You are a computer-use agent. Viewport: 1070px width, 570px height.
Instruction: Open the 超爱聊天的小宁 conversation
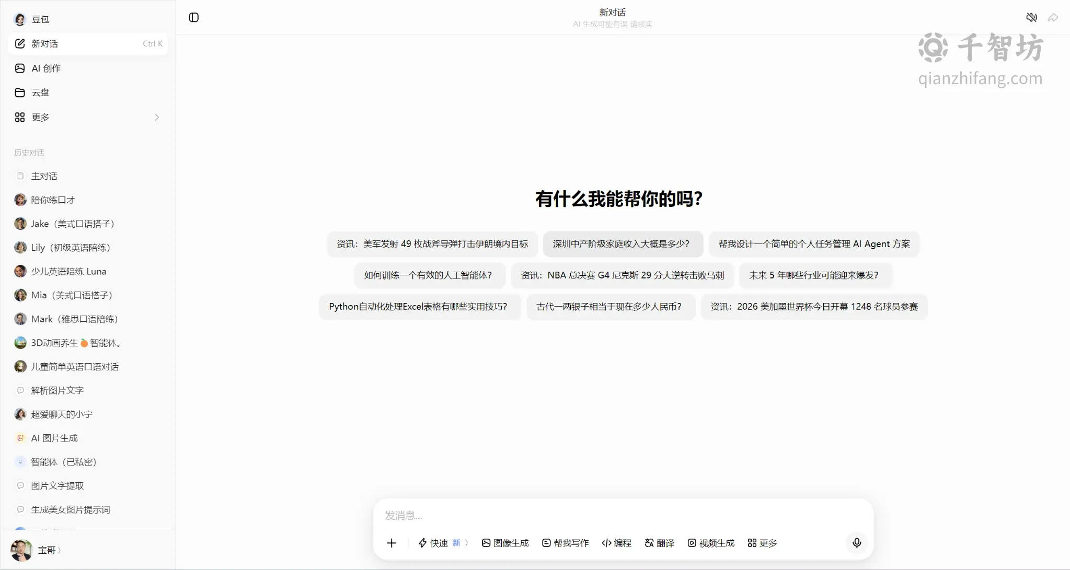[x=88, y=414]
